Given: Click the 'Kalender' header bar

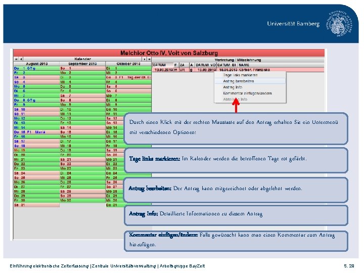Looking at the screenshot, I should 82,59.
